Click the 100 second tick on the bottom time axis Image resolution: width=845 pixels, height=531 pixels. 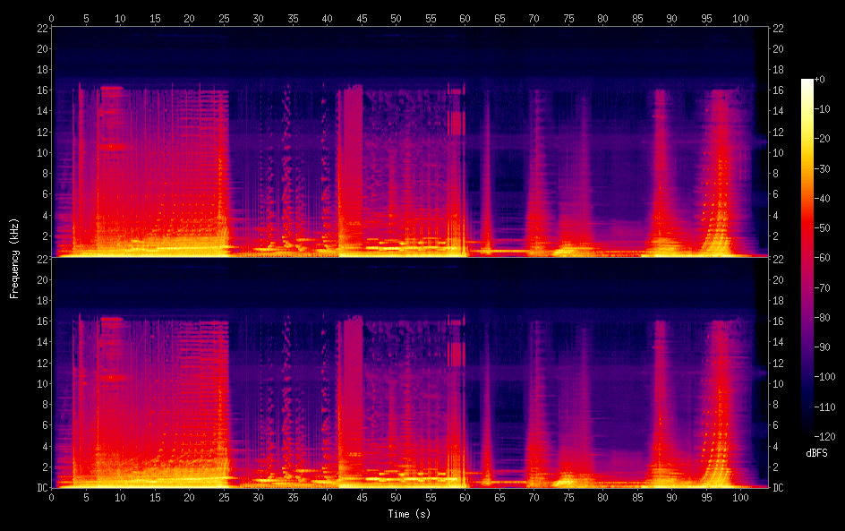tap(740, 497)
